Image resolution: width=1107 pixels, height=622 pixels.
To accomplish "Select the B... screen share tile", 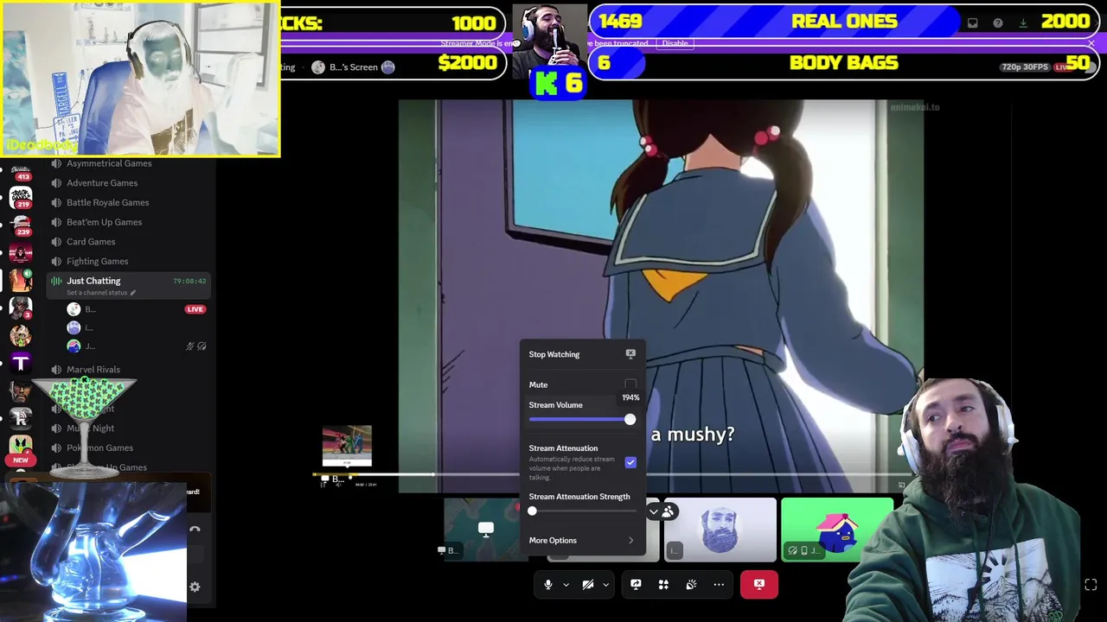I will coord(486,530).
